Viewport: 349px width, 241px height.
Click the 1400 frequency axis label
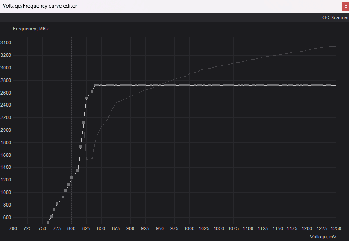(6, 168)
